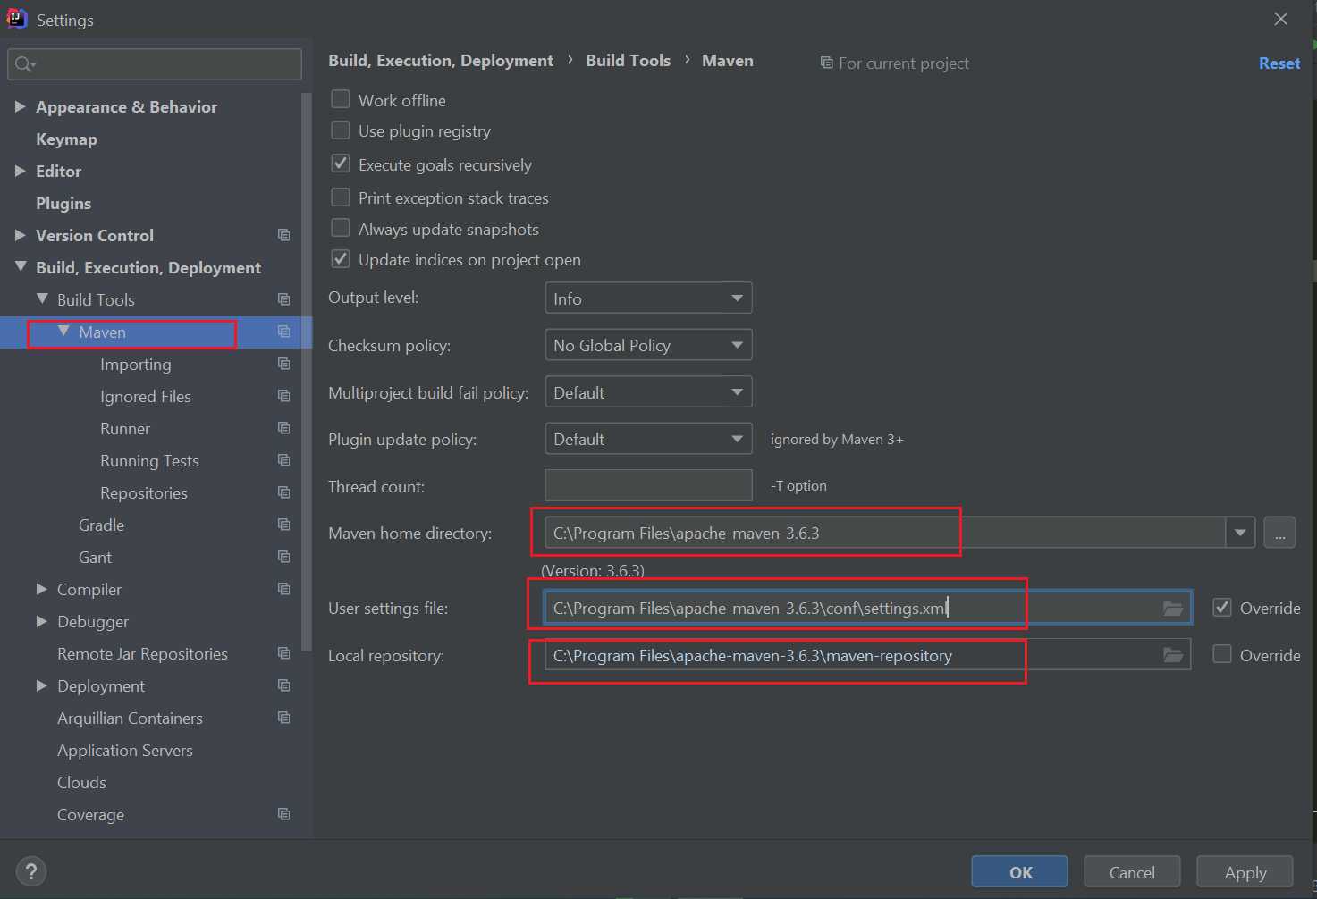Viewport: 1317px width, 899px height.
Task: Open Multiproject build fail policy dropdown
Action: pyautogui.click(x=648, y=392)
